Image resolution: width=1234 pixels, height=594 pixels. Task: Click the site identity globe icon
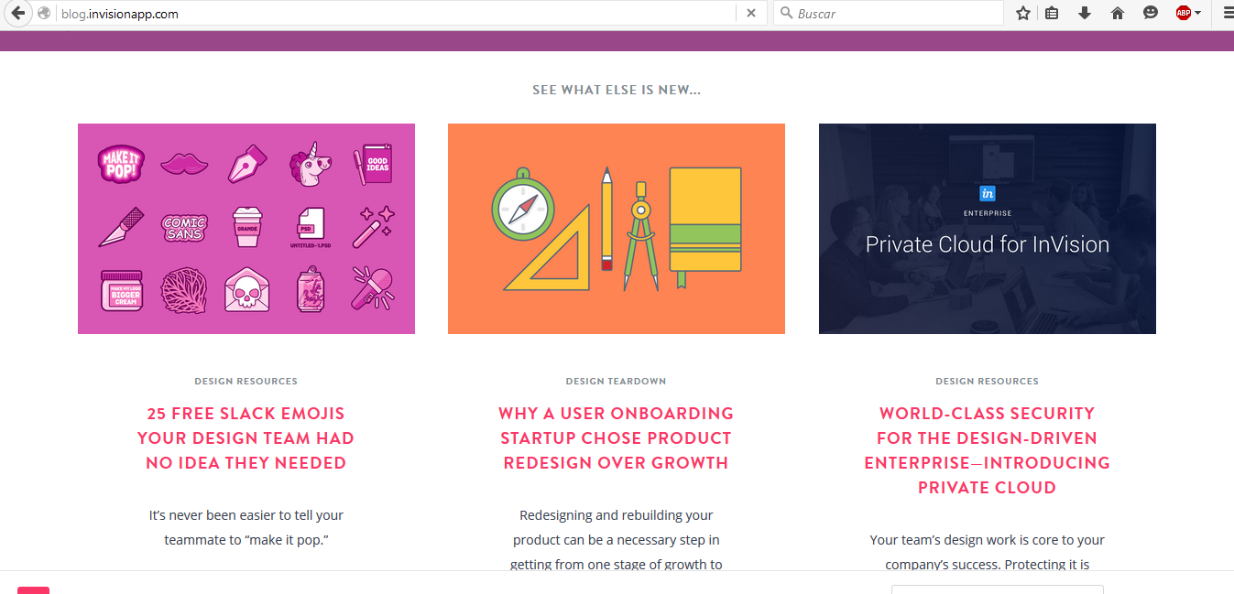(x=44, y=13)
